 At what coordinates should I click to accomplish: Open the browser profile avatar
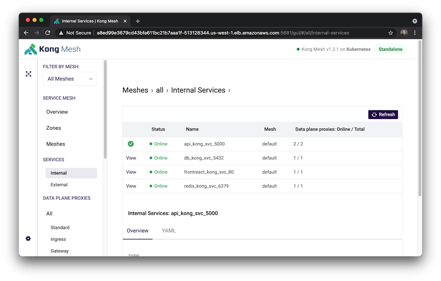point(404,33)
